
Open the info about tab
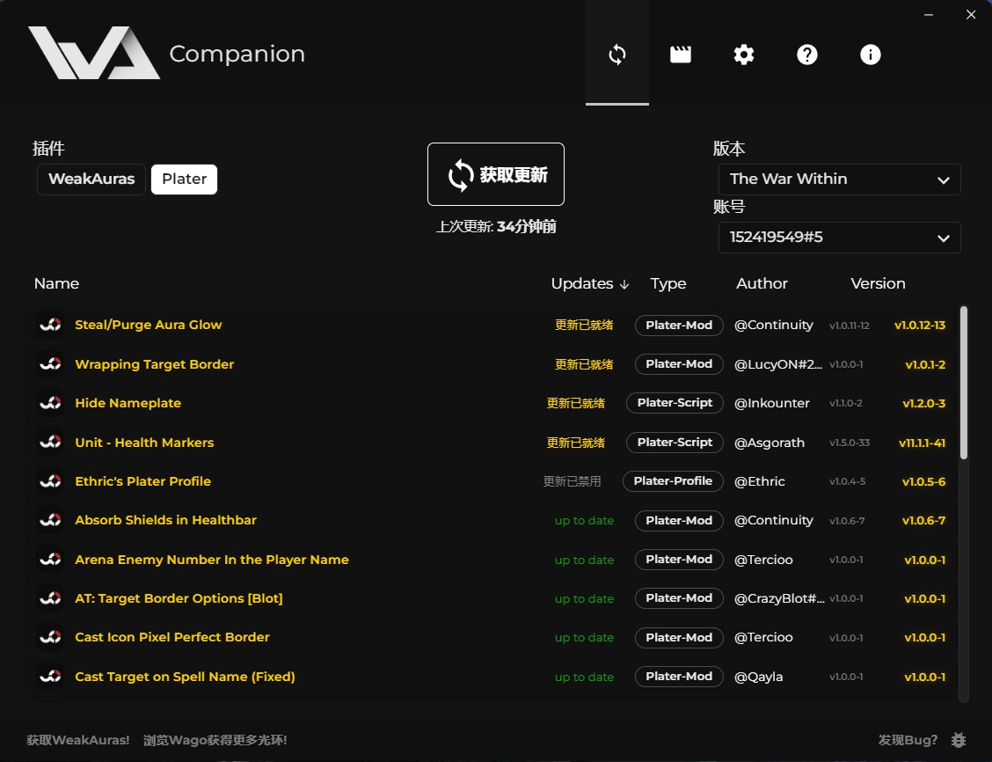click(870, 55)
